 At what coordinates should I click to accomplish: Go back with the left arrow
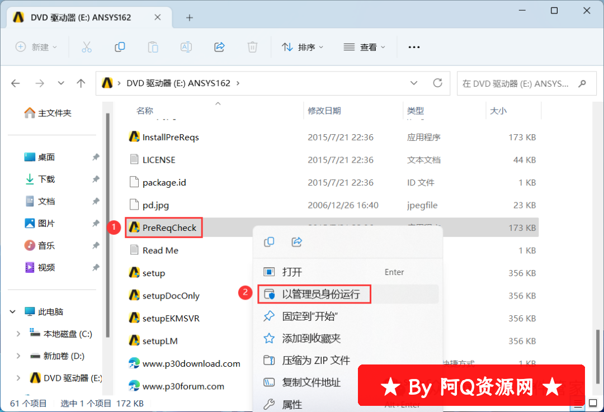[x=16, y=83]
